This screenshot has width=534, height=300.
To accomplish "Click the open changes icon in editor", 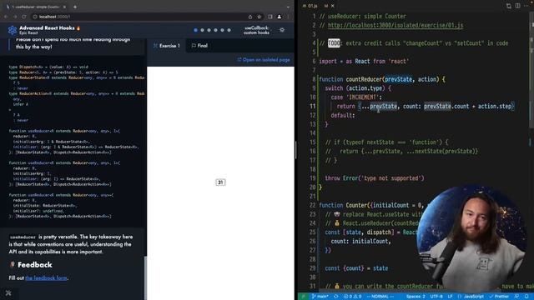I will (x=508, y=6).
